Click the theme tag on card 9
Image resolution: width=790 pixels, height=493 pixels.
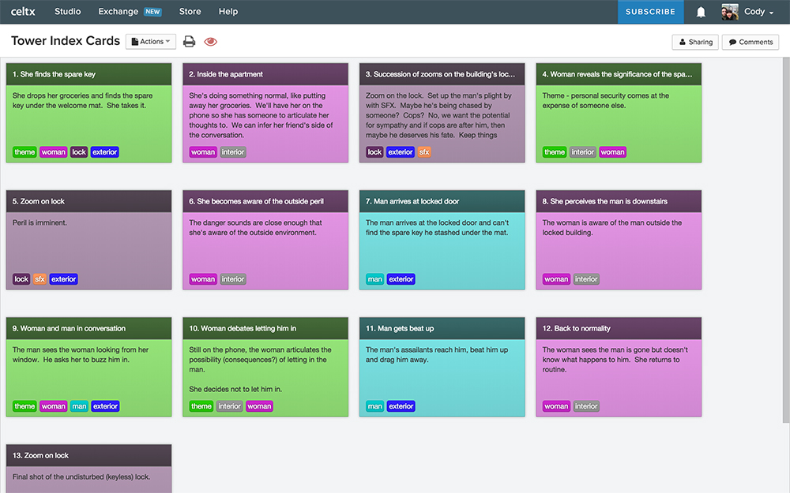click(24, 406)
